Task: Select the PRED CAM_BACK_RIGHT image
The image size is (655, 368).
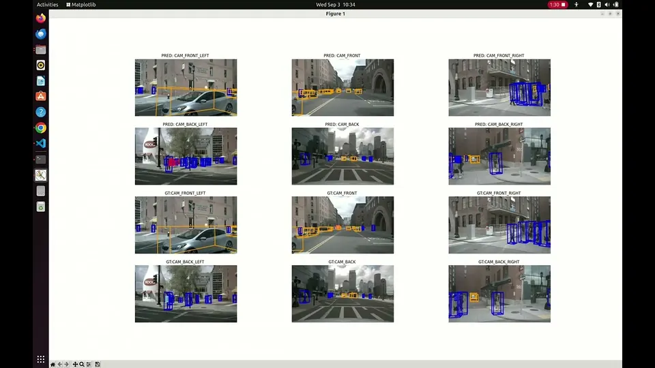Action: 499,156
